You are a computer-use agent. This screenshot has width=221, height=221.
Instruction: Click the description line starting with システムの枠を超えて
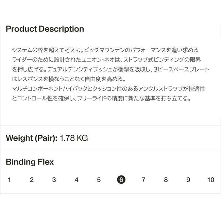(105, 50)
